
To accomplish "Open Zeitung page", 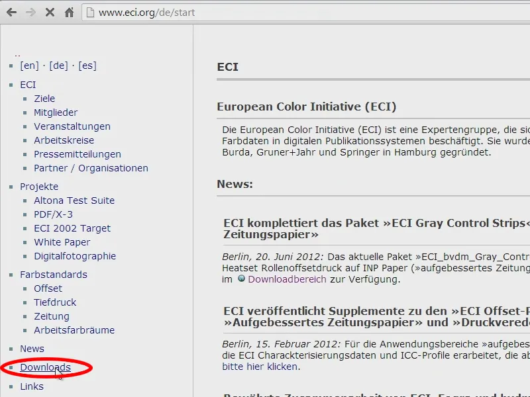I will point(52,316).
